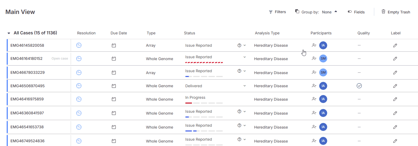Edit label pencil for EMG46749524836

(395, 141)
